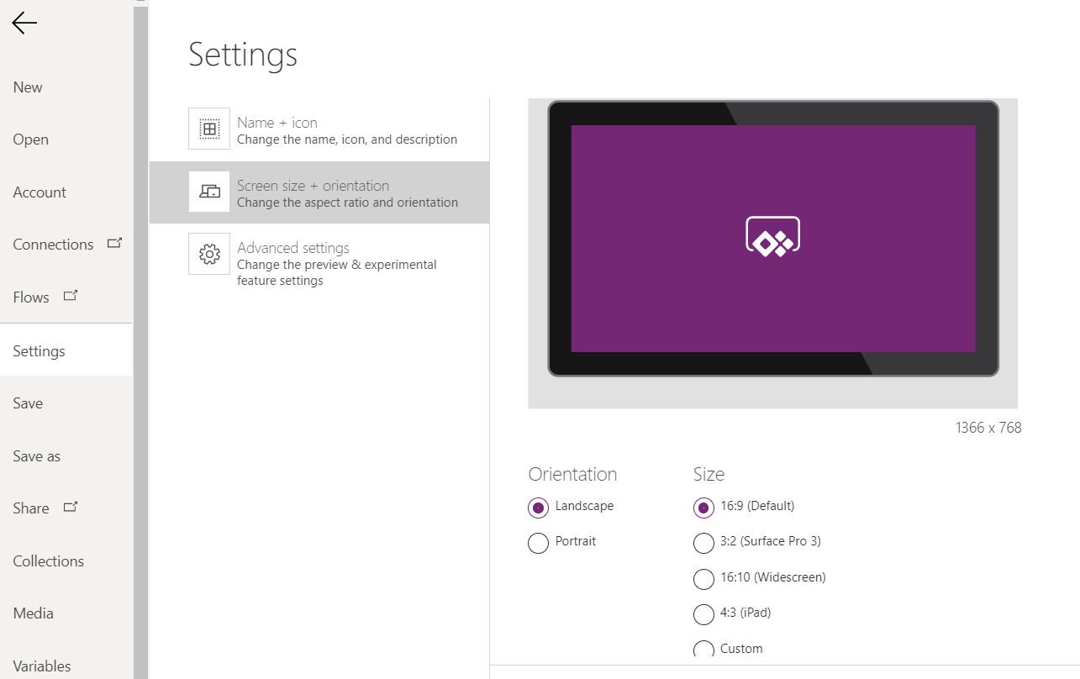Open the Name + icon settings icon
The height and width of the screenshot is (679, 1080).
pyautogui.click(x=208, y=128)
